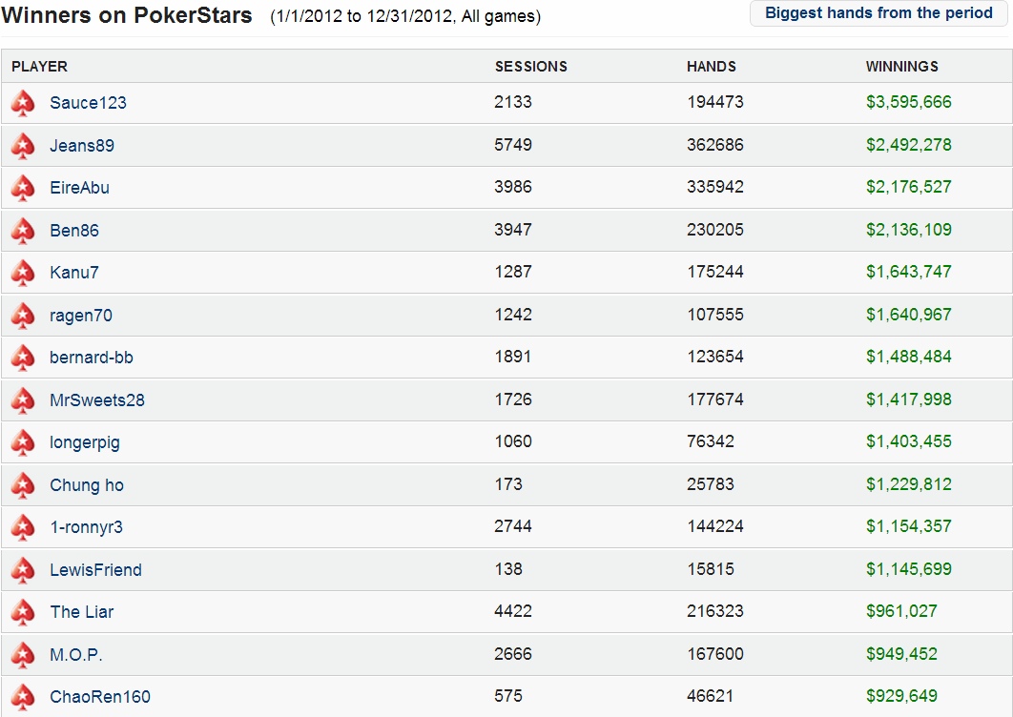Image resolution: width=1013 pixels, height=717 pixels.
Task: Select the sessions count 173
Action: click(508, 483)
